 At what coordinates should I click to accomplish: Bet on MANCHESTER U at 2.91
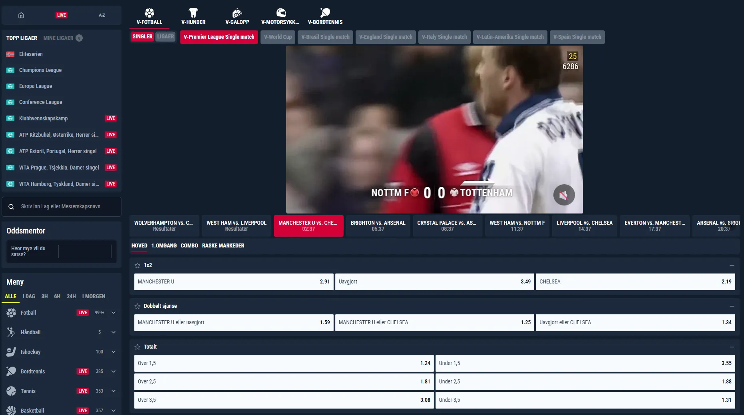tap(234, 282)
